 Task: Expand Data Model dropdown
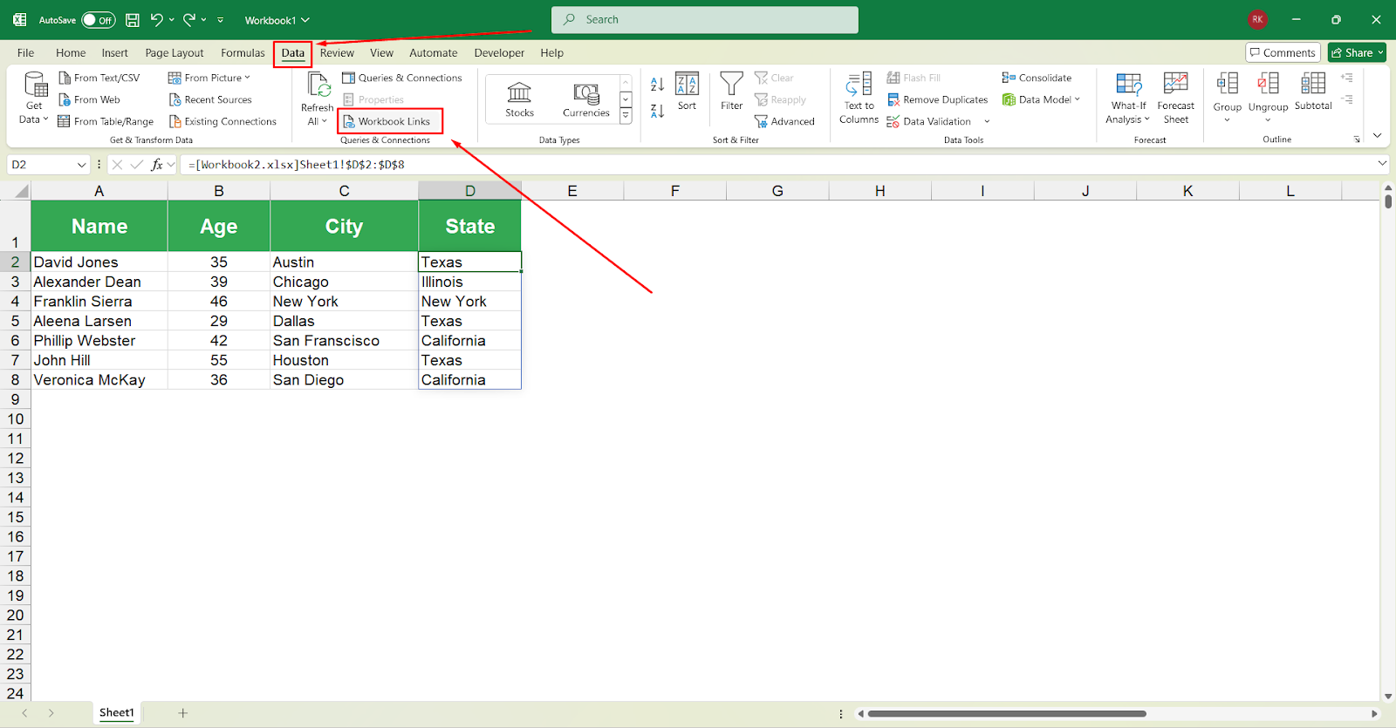pyautogui.click(x=1078, y=99)
